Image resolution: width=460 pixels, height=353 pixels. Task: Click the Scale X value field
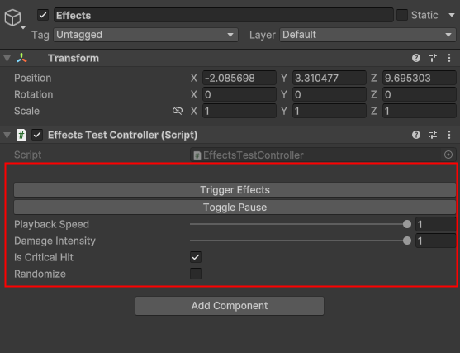(x=239, y=111)
